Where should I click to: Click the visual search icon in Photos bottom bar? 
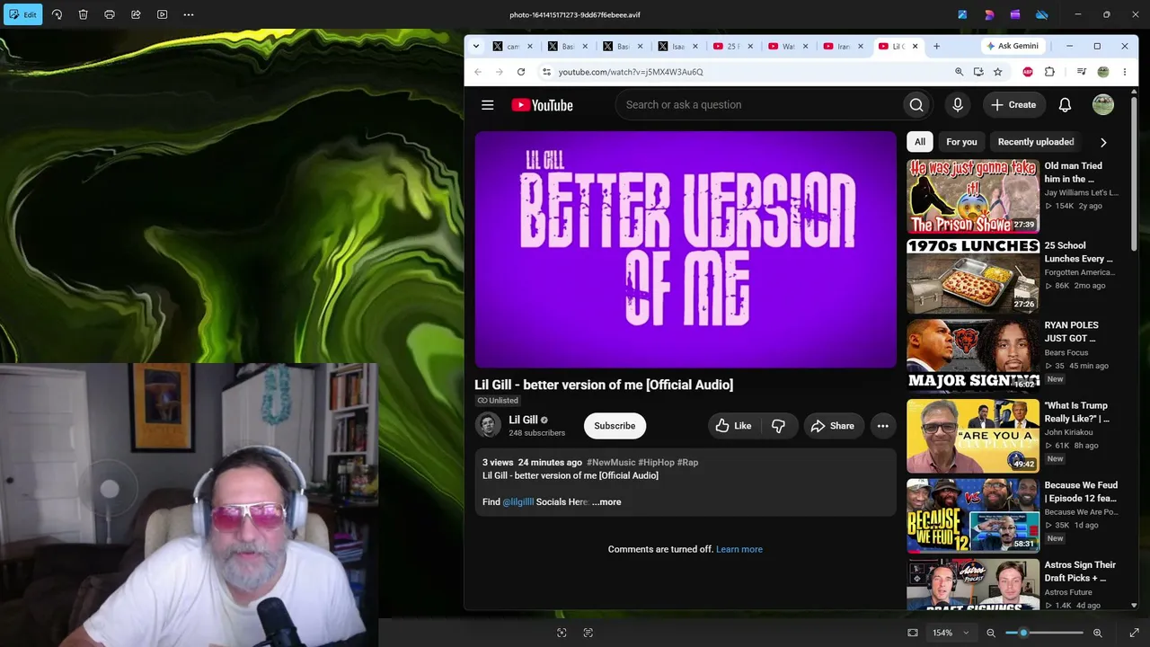click(562, 633)
